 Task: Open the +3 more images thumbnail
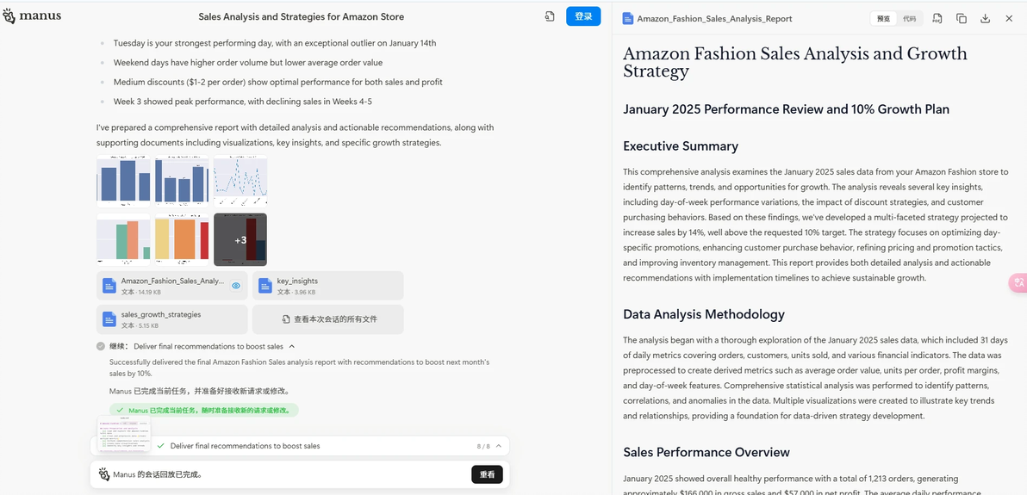coord(240,239)
